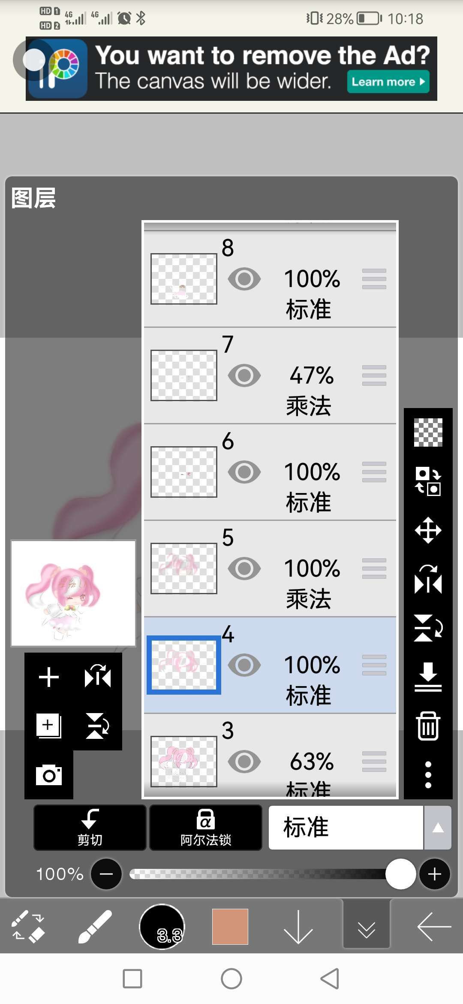Tap the clipping (剪切) button
463x1004 pixels.
tap(90, 828)
